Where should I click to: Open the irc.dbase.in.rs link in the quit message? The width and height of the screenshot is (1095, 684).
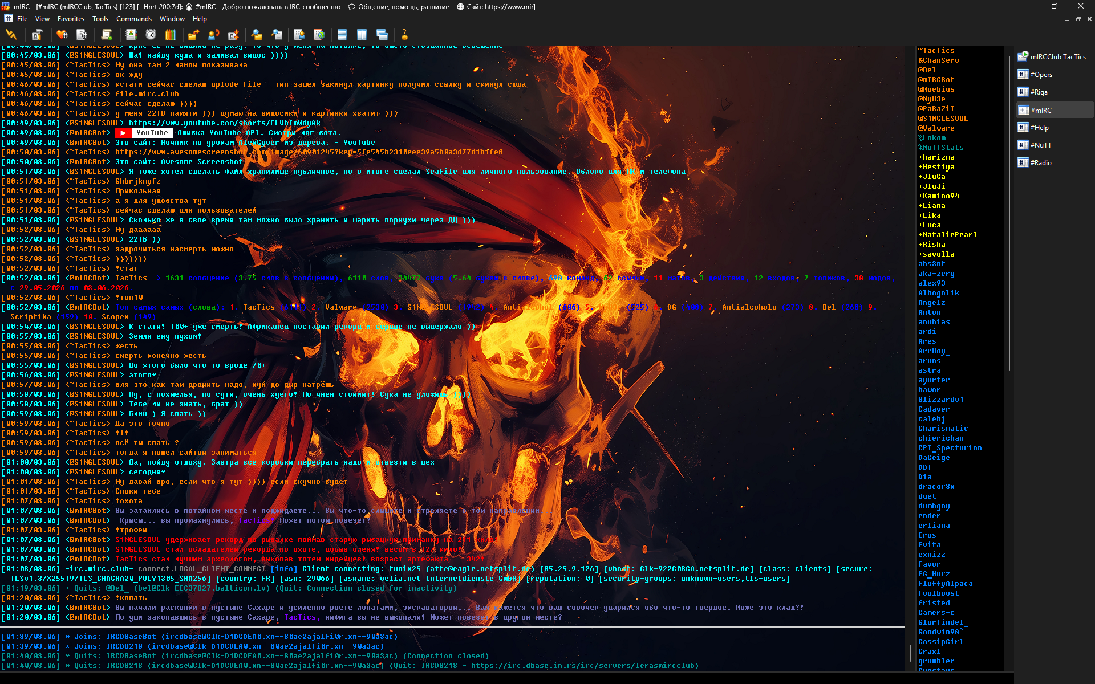(585, 666)
